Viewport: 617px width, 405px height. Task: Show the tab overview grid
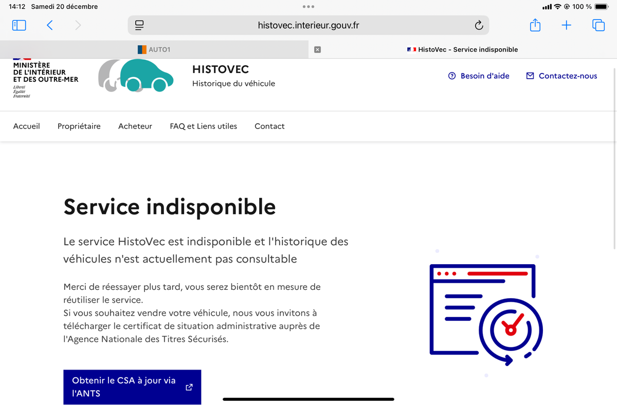point(598,25)
